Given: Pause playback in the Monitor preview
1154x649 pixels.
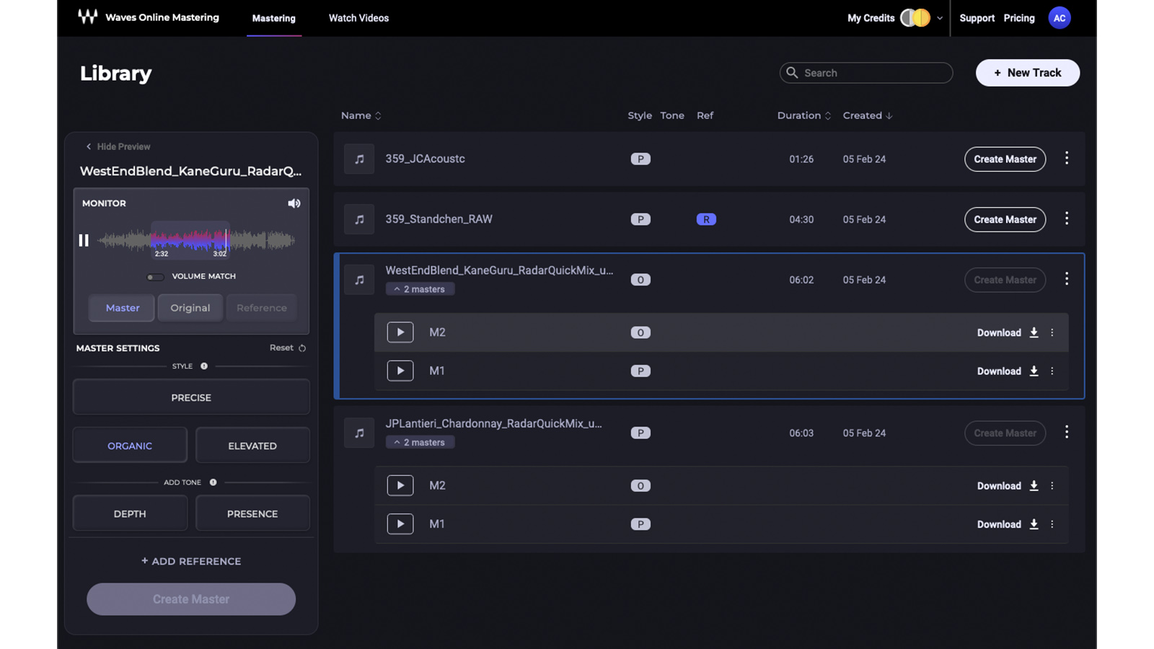Looking at the screenshot, I should 84,240.
